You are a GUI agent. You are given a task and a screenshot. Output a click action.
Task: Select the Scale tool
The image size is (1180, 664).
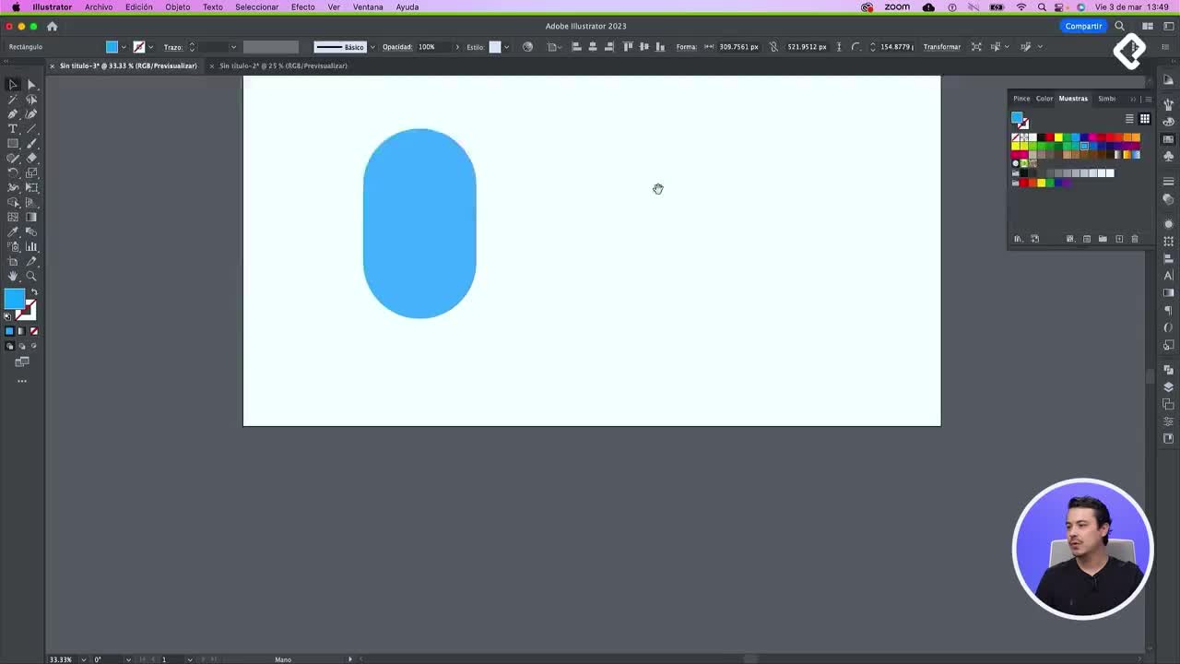[31, 173]
